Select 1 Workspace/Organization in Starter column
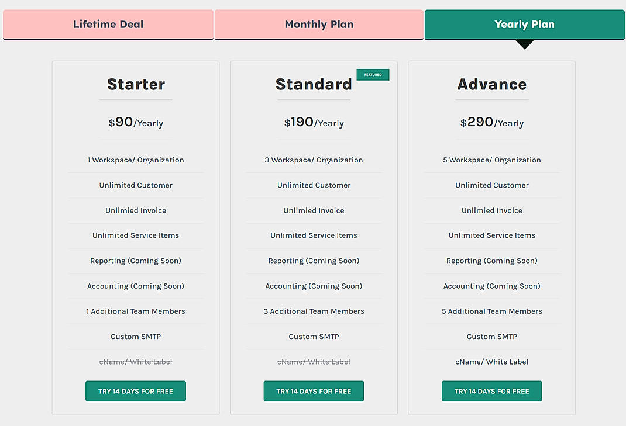Image resolution: width=626 pixels, height=426 pixels. tap(135, 160)
